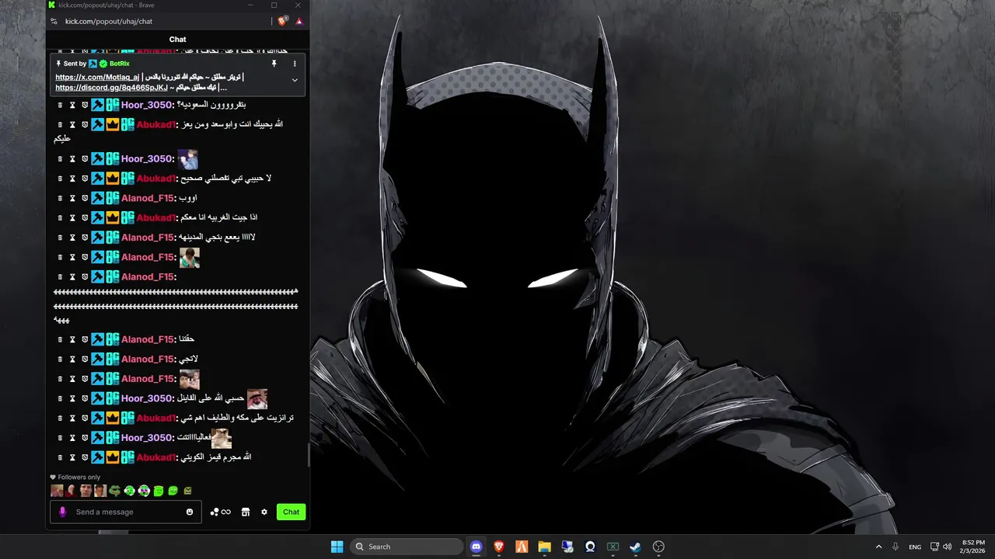Click Alanod_F15's 'لاتجي' message text
Image resolution: width=995 pixels, height=559 pixels.
[x=188, y=359]
